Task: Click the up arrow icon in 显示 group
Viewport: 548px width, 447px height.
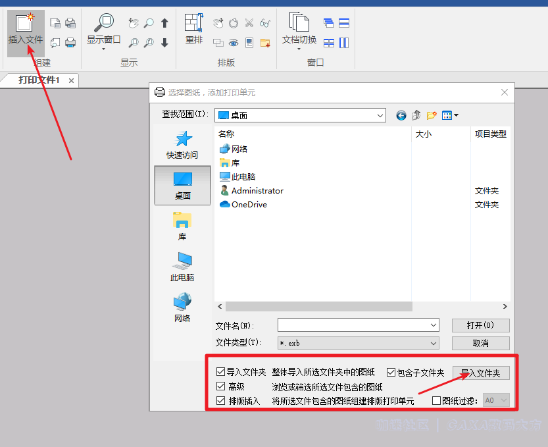Action: click(x=164, y=23)
